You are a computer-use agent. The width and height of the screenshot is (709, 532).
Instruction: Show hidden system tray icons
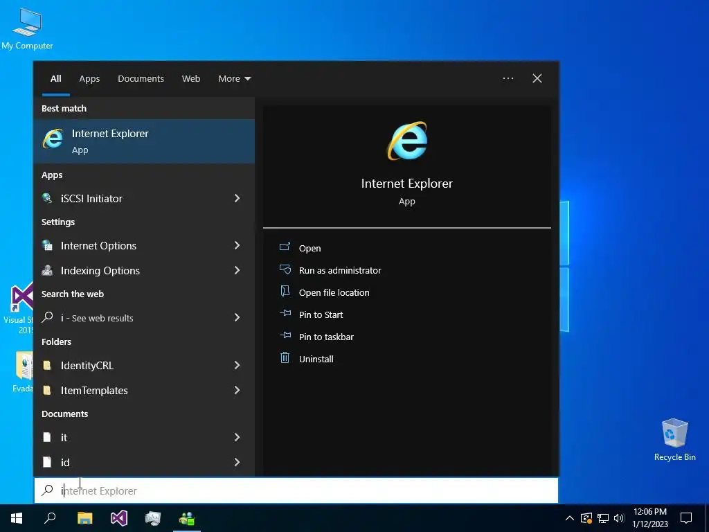(570, 518)
